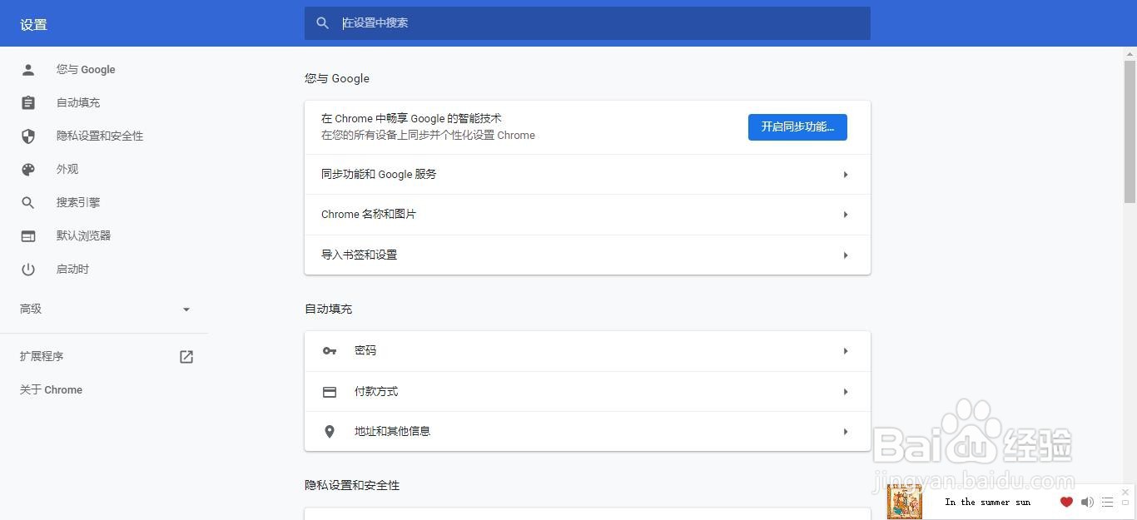Click the search magnifier in the settings search bar
Screen dimensions: 1137x520
(x=323, y=23)
